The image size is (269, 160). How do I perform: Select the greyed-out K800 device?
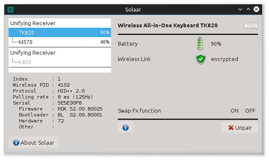click(60, 62)
